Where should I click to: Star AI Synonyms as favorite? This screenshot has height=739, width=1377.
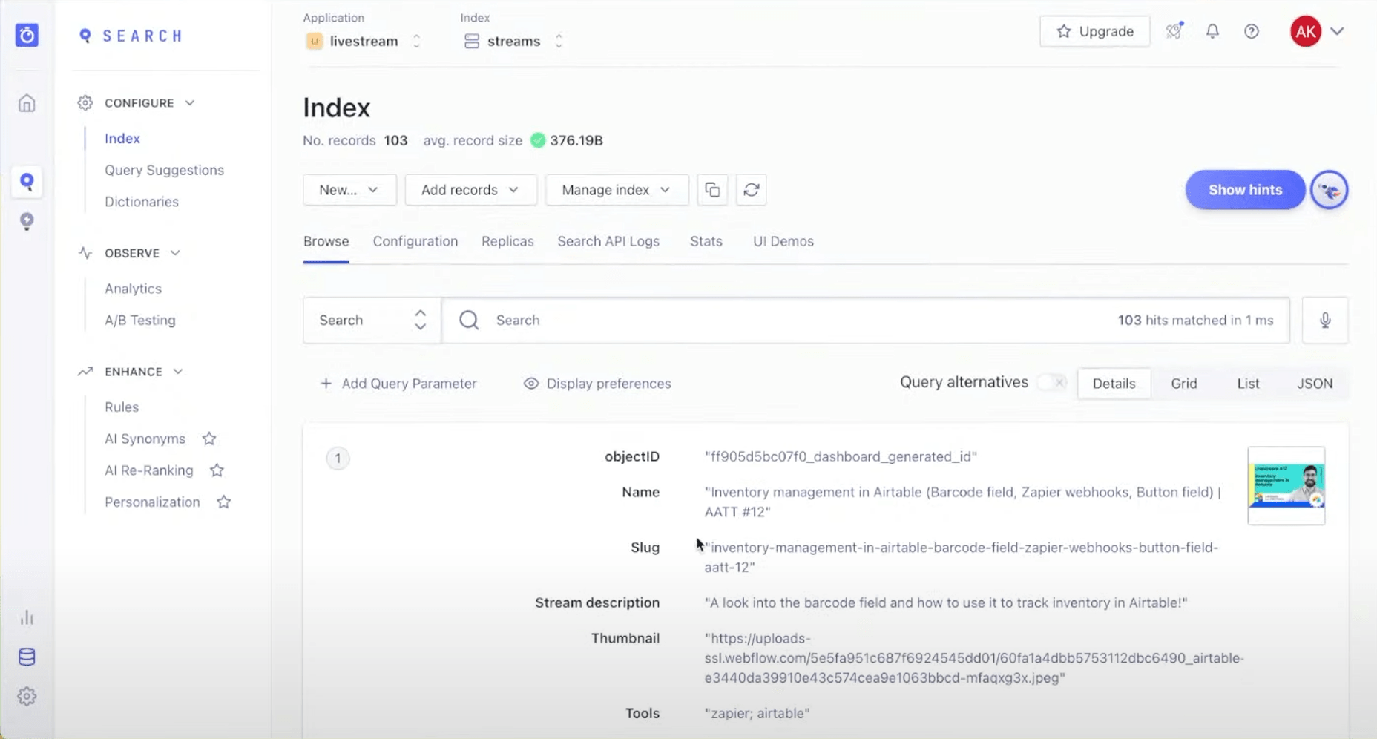coord(208,439)
